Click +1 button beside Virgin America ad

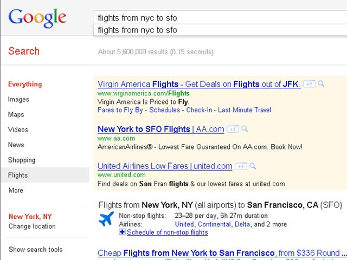(309, 84)
